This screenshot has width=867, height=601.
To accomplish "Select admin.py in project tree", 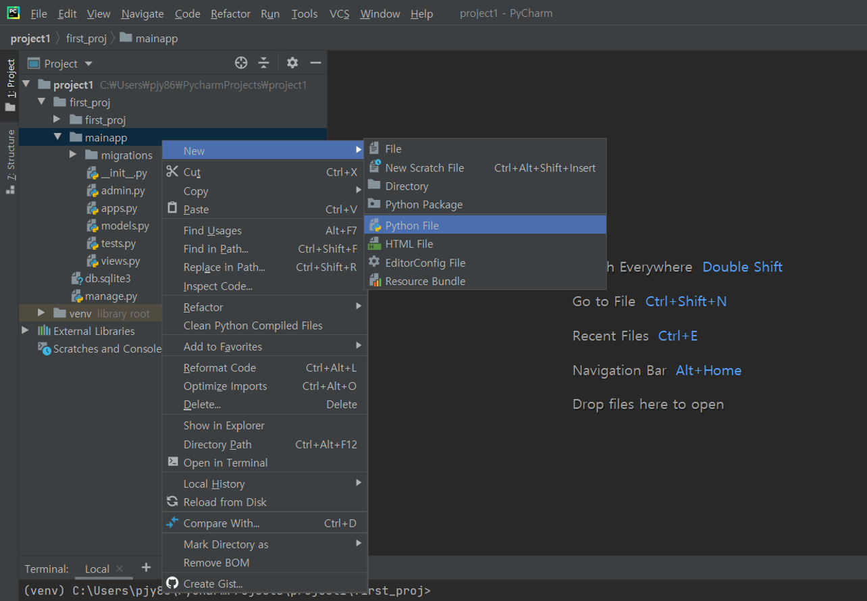I will [116, 190].
